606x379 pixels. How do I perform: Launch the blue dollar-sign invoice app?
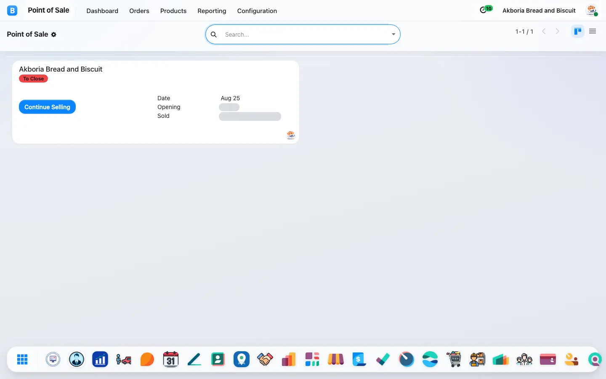tap(359, 359)
